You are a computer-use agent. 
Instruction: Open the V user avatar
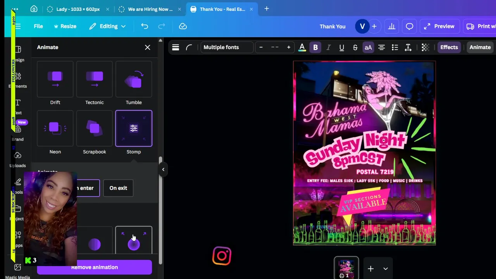(362, 26)
